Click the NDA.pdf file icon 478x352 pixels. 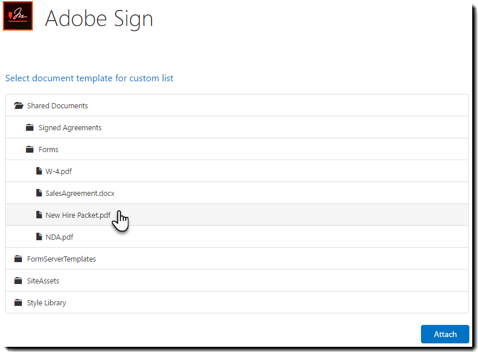(x=39, y=237)
